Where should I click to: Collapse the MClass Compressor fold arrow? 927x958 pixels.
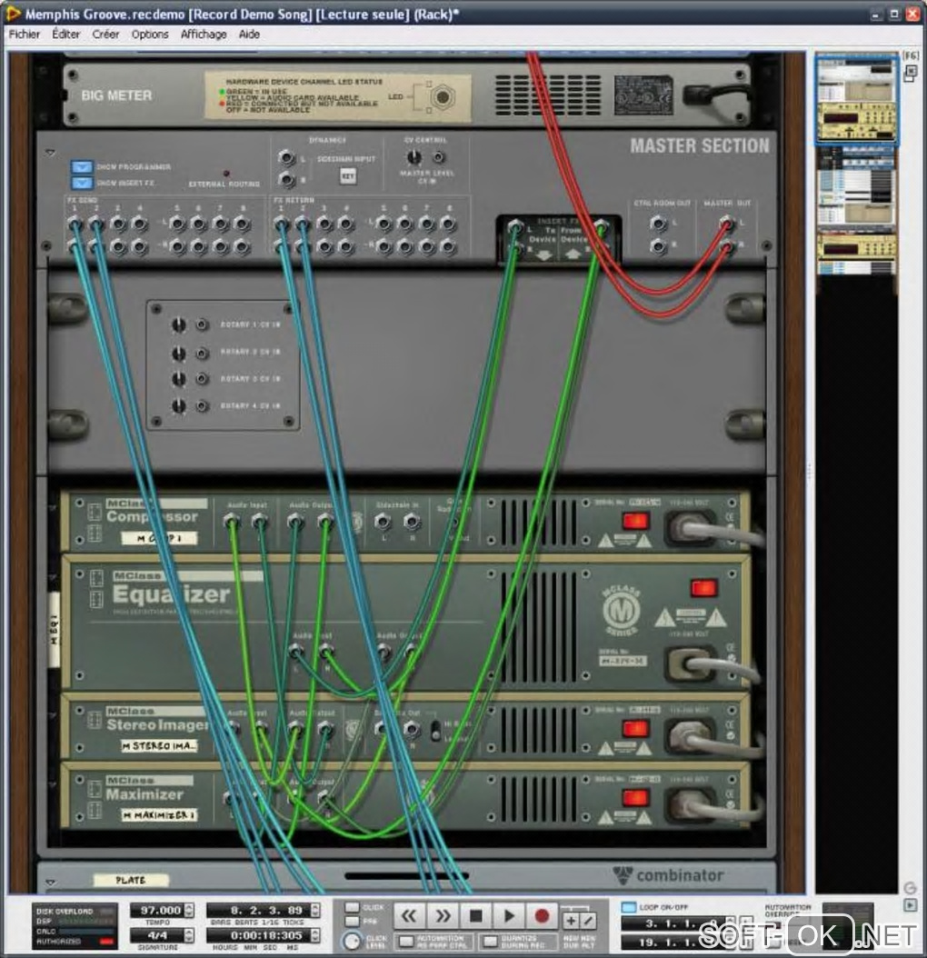pos(53,508)
